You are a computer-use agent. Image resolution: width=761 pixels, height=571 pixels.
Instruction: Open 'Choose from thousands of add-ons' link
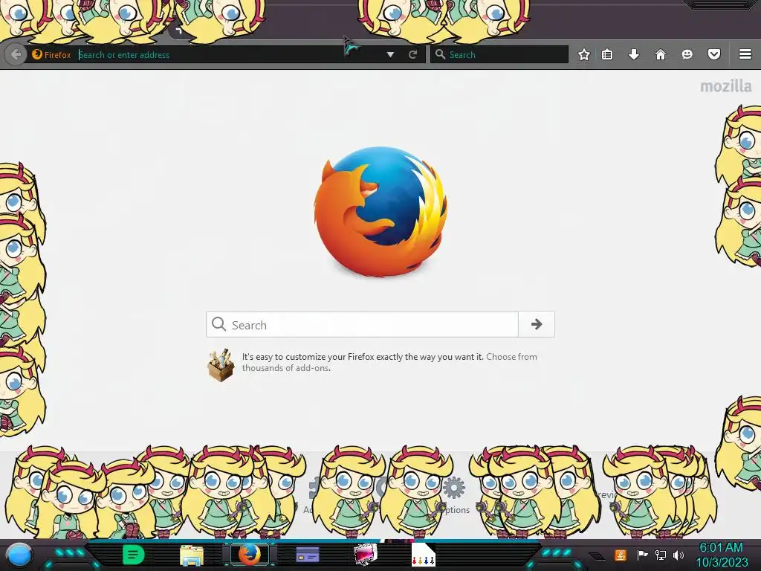[x=389, y=362]
